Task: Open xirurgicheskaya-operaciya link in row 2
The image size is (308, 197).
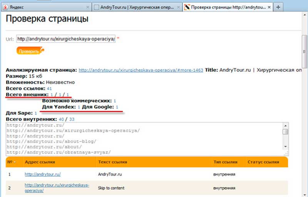Action: [57, 187]
